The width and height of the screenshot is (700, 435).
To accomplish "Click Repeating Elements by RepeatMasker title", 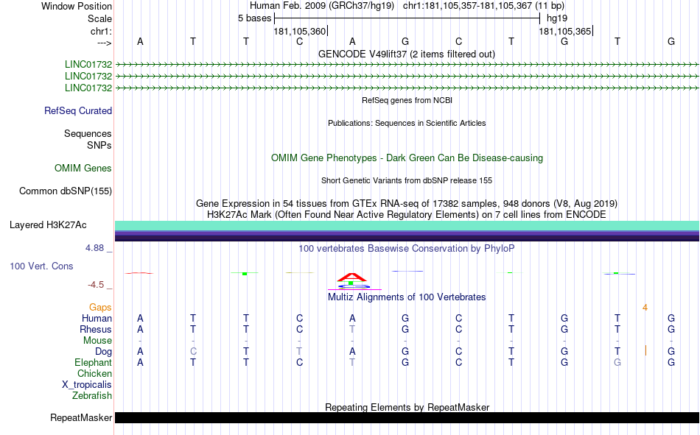I will click(407, 407).
